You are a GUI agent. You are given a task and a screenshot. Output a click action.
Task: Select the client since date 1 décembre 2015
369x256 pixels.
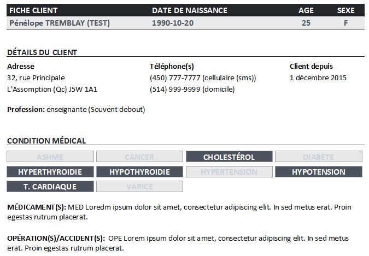[x=318, y=78]
